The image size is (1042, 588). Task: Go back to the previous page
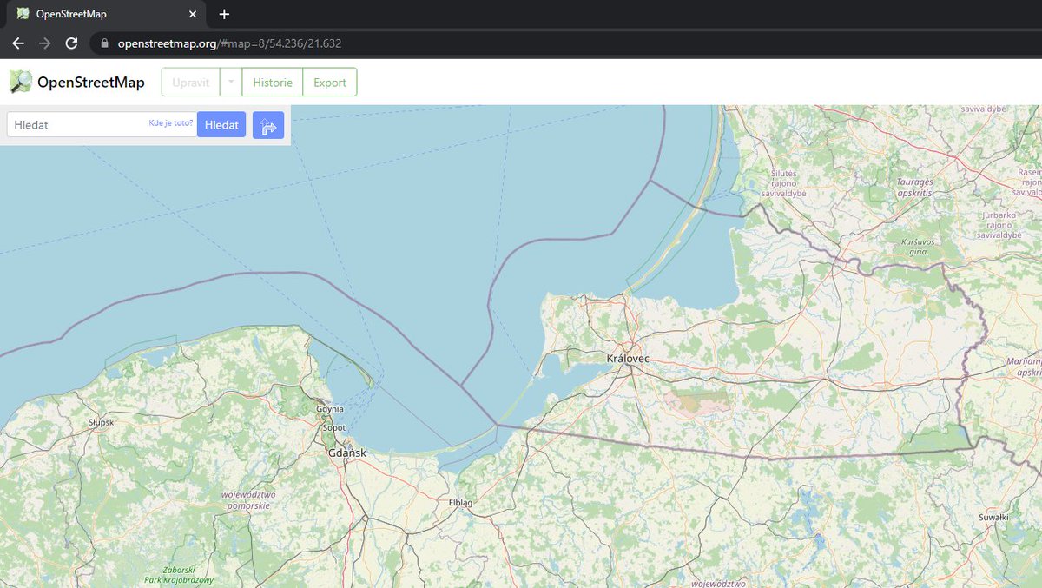pos(18,43)
